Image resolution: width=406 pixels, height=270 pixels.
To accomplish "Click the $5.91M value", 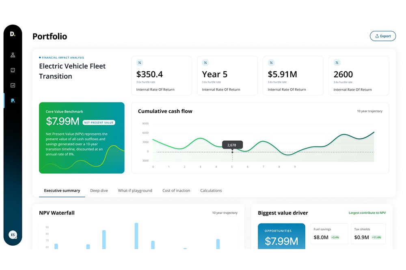I will coord(282,74).
